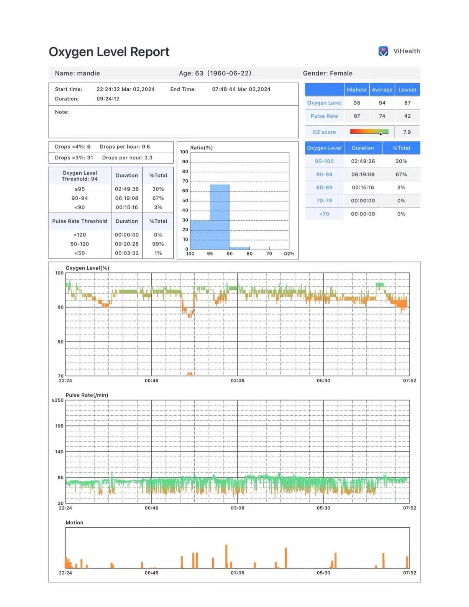Click the tallest bar in Ratio histogram

(220, 217)
